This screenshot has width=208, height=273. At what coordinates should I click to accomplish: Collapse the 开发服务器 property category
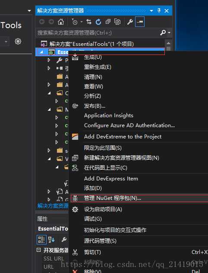(38, 250)
